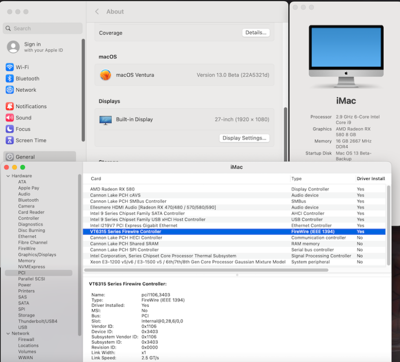Select Cannon Lake PCH HECI Controller row
This screenshot has width=400, height=362.
[x=234, y=237]
